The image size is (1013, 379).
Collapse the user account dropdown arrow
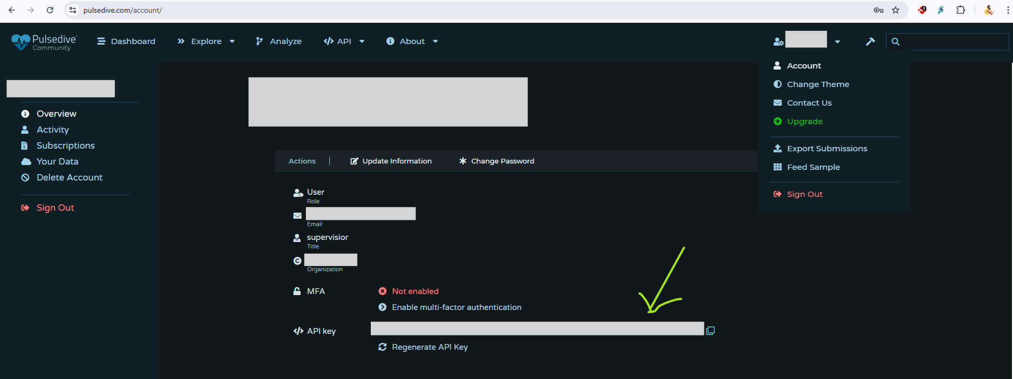pos(837,42)
